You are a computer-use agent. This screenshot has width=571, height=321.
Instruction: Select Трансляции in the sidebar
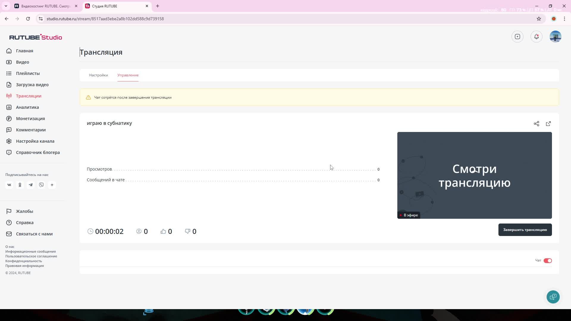[24, 96]
